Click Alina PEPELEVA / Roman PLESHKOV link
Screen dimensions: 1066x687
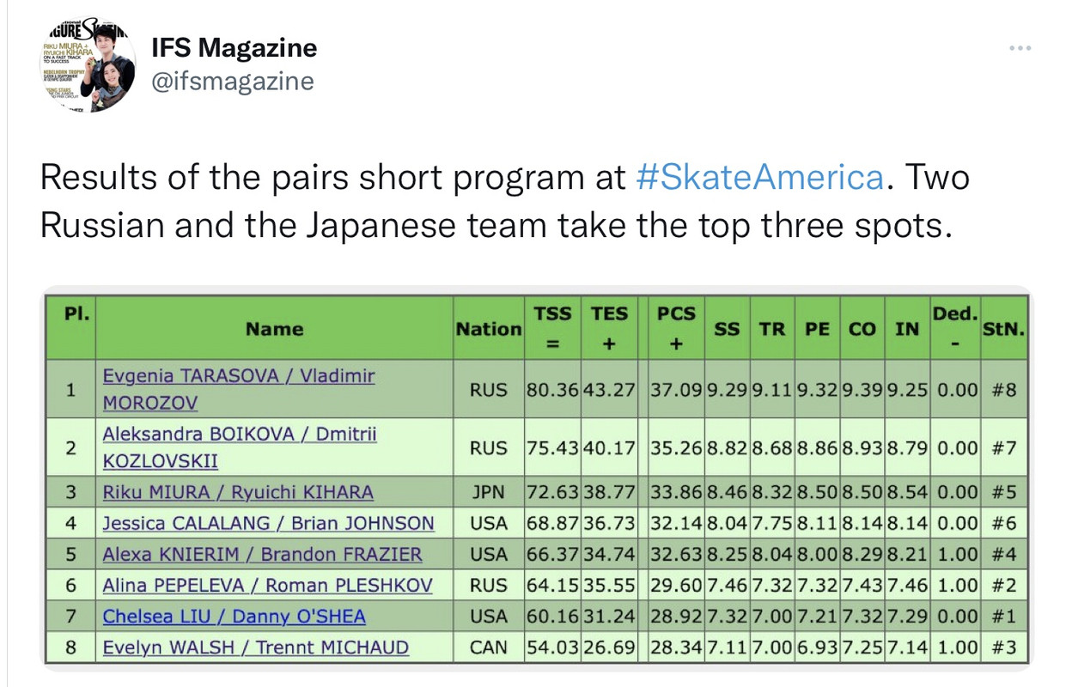click(x=268, y=586)
